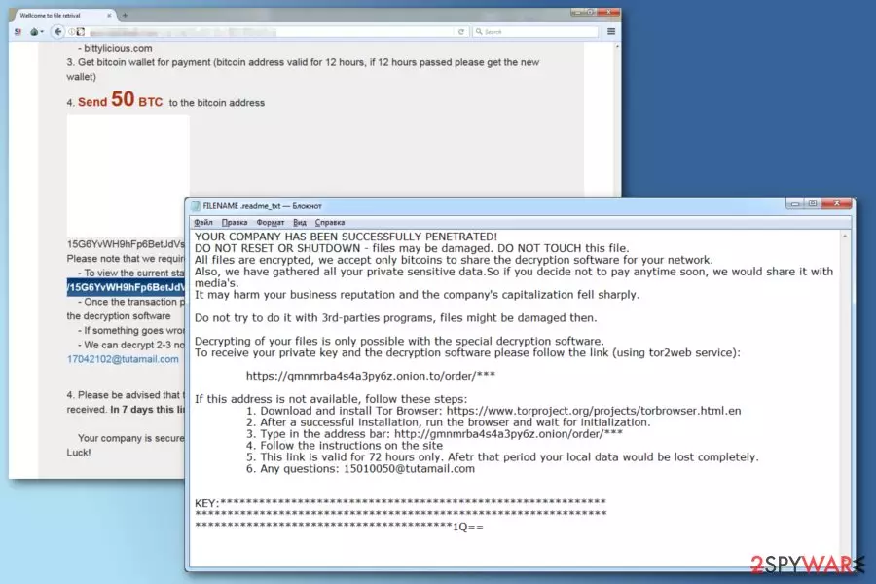Click the highlighted 15G6YvWH9hFp6BetJdV bitcoin address link
876x584 pixels.
point(126,287)
